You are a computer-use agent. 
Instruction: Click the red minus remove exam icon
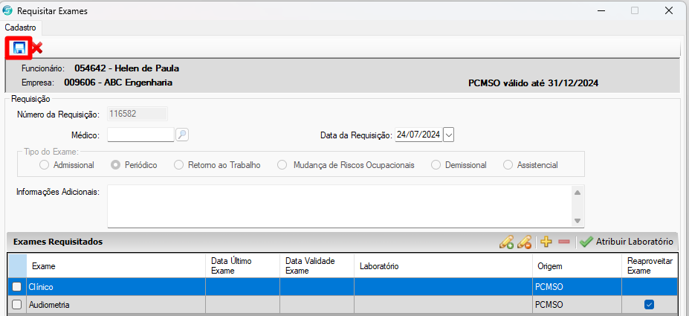[563, 242]
